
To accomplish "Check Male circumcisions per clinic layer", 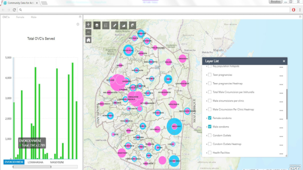I will click(210, 101).
